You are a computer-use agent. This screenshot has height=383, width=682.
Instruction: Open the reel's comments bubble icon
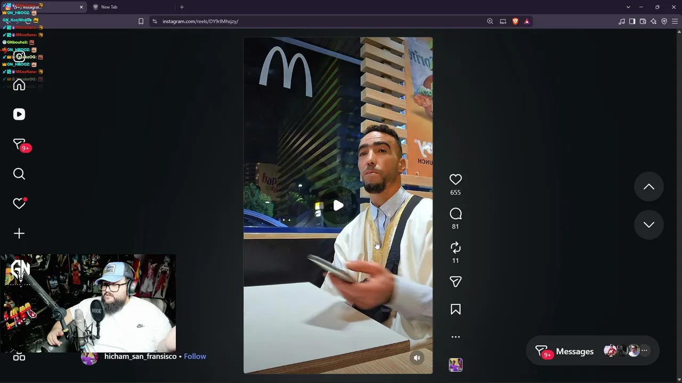tap(456, 214)
